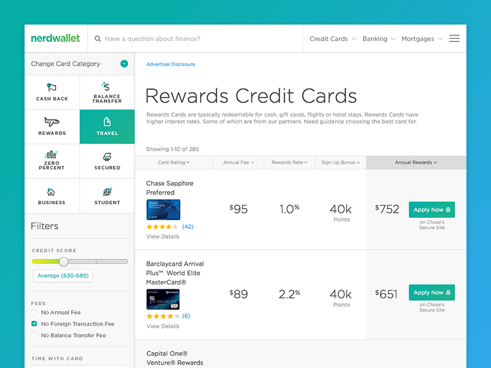Select the Rewards airplane category icon
Screen dimensions: 491x368
(52, 121)
